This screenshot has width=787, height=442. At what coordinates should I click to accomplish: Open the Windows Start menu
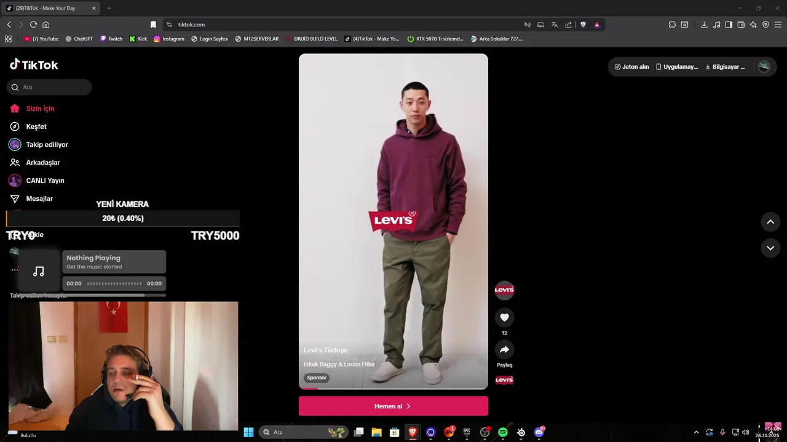click(248, 432)
